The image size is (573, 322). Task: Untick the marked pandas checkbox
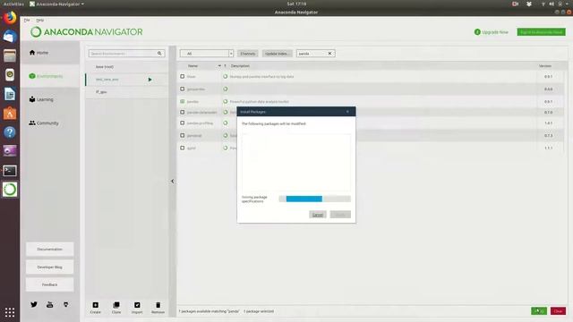click(x=183, y=101)
